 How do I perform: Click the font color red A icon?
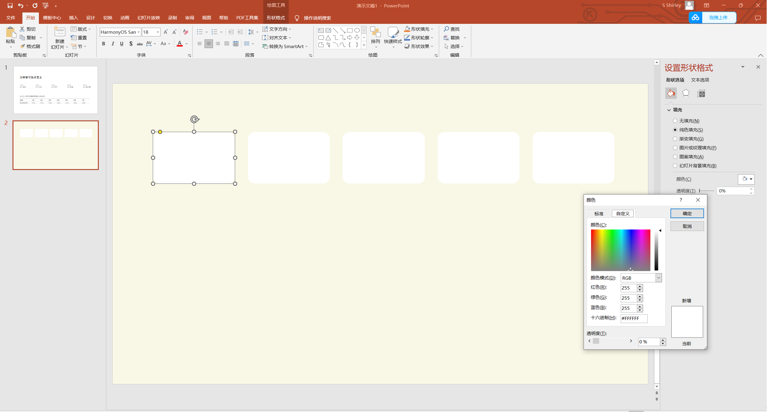[179, 44]
